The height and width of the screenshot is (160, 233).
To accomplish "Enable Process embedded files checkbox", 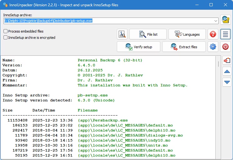I will 6,31.
